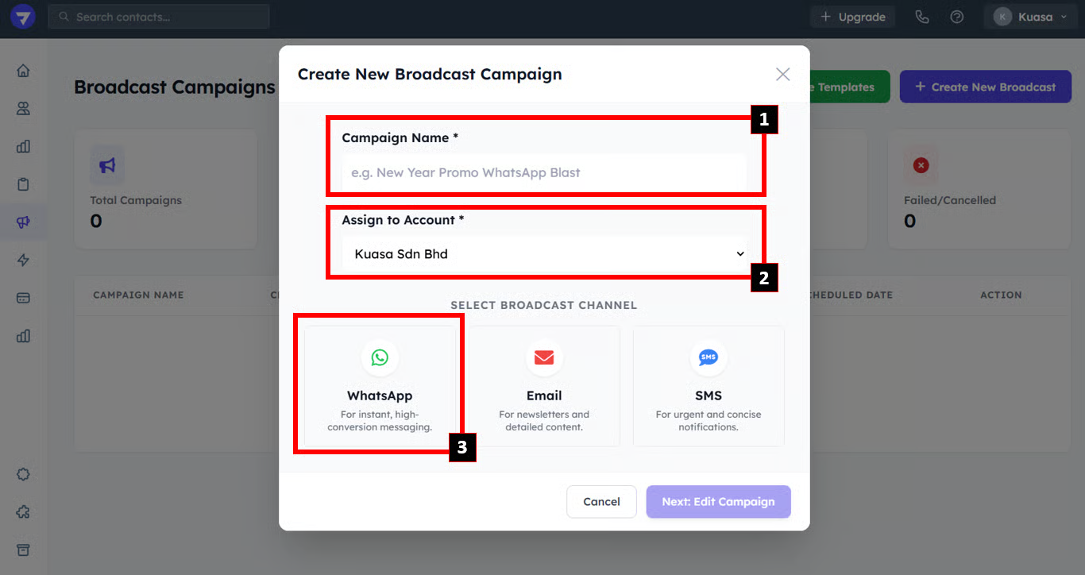Click the Campaign Name input field
The image size is (1085, 575).
tap(544, 172)
